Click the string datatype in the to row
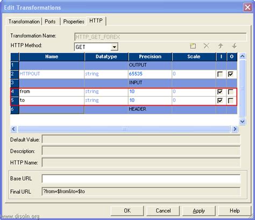255x220 pixels. (92, 100)
